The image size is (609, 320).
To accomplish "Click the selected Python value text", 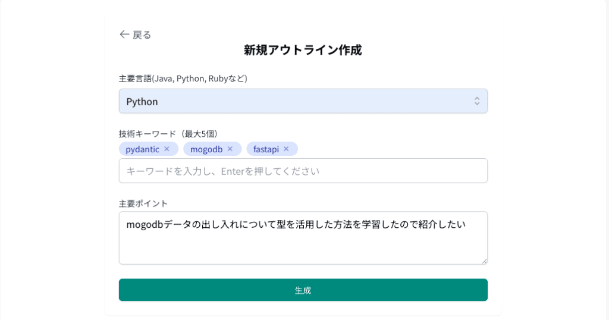I will tap(142, 102).
